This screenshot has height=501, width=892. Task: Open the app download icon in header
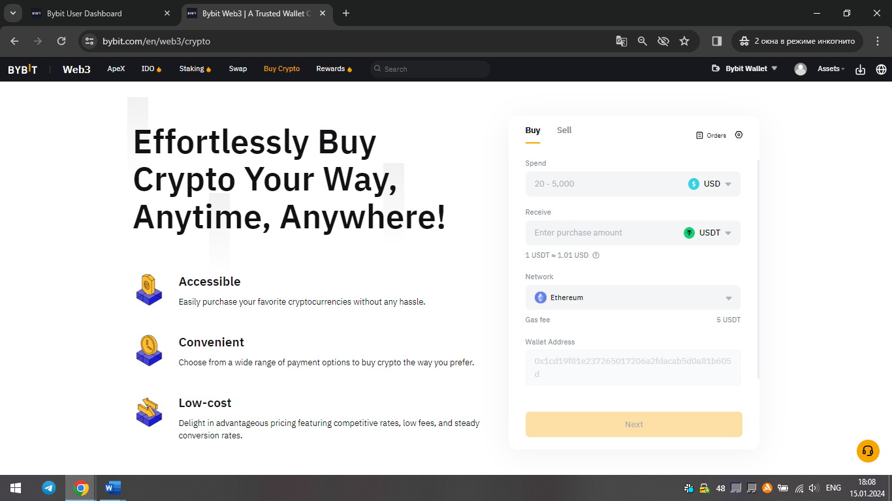pyautogui.click(x=860, y=69)
